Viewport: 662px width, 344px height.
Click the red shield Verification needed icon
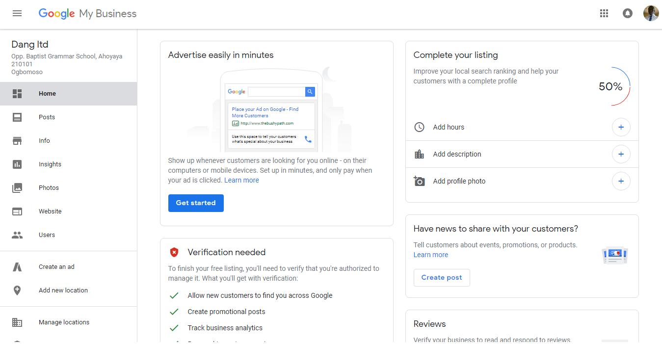pyautogui.click(x=174, y=252)
